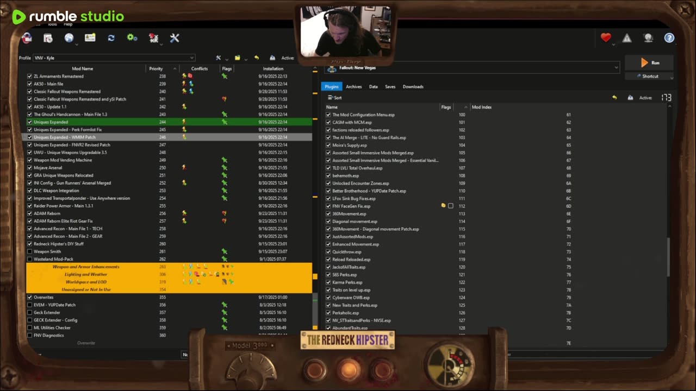Click the Sort plugins button
This screenshot has height=391, width=696.
[334, 98]
